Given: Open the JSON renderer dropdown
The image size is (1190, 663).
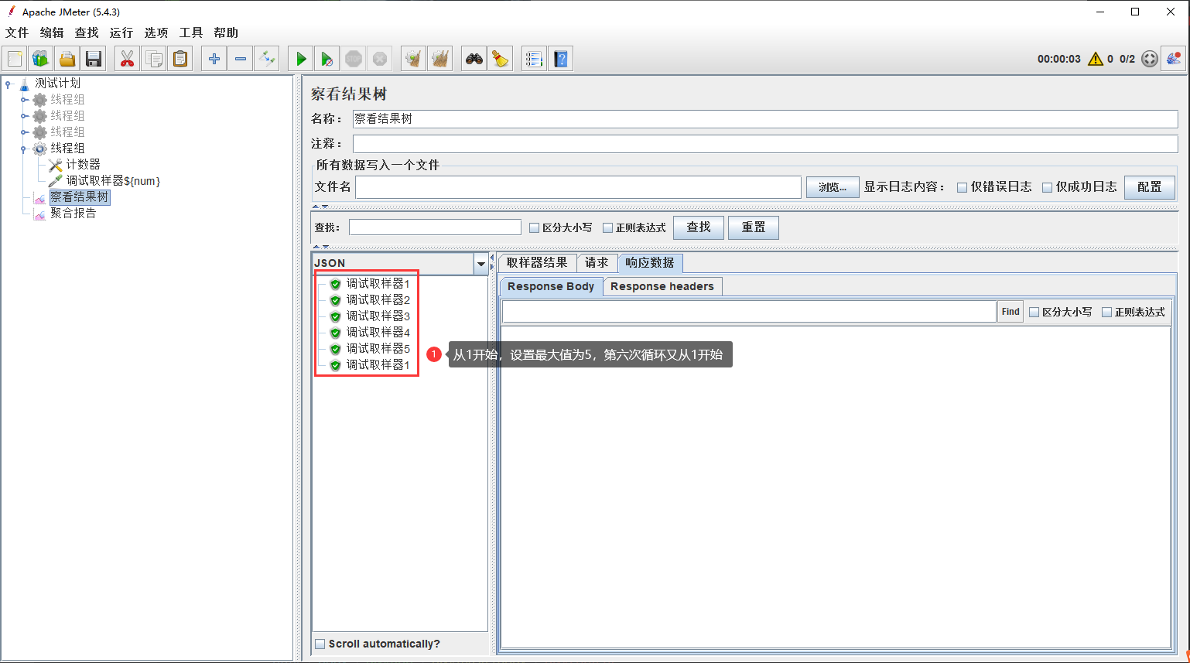Looking at the screenshot, I should pyautogui.click(x=480, y=264).
